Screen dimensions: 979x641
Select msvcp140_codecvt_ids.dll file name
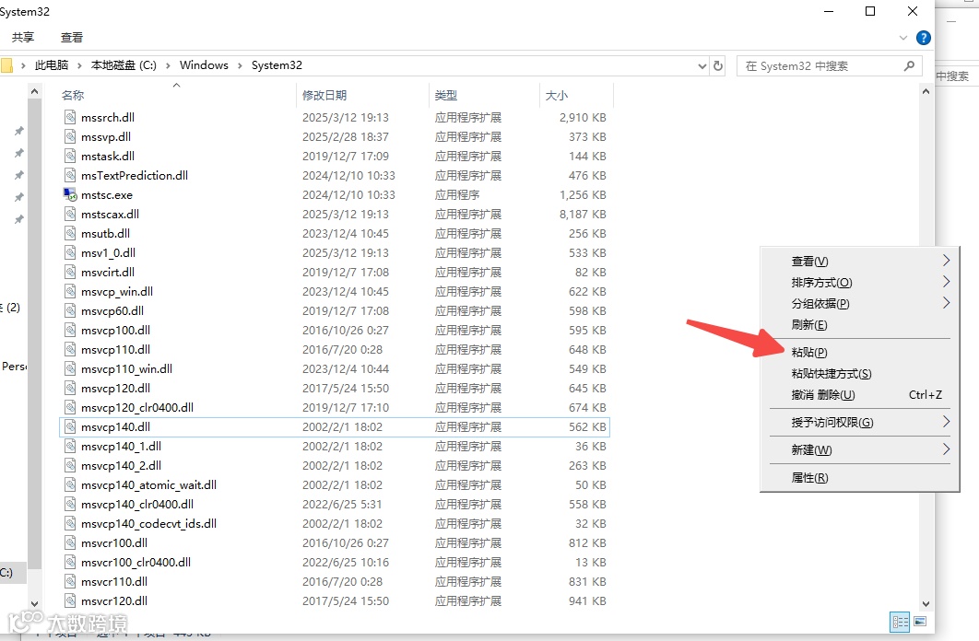(x=148, y=523)
